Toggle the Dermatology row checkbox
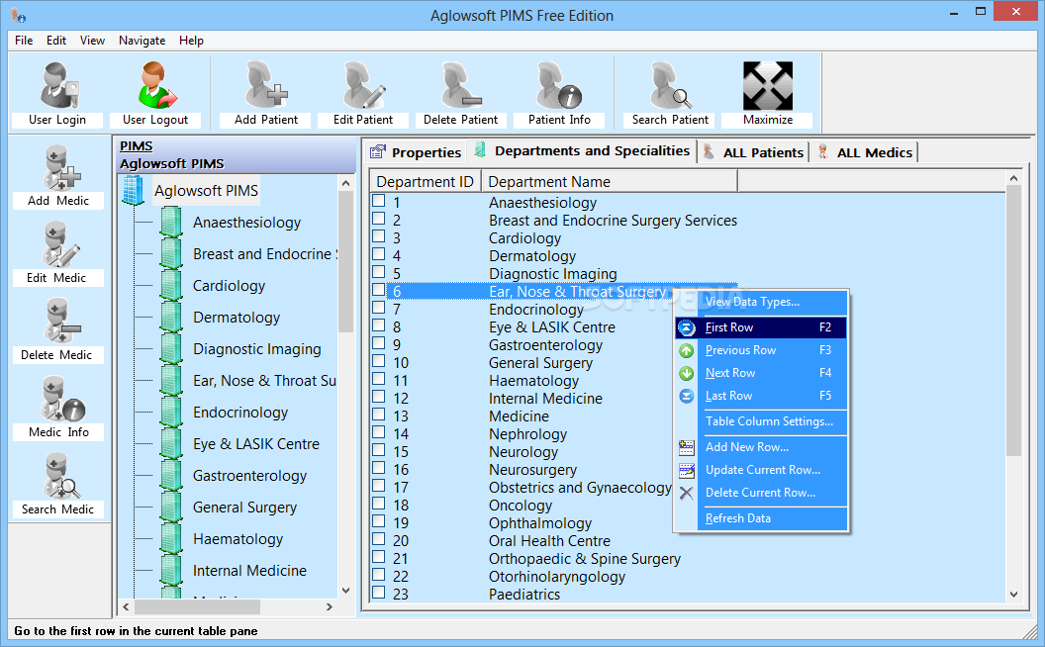This screenshot has height=647, width=1045. pos(379,254)
